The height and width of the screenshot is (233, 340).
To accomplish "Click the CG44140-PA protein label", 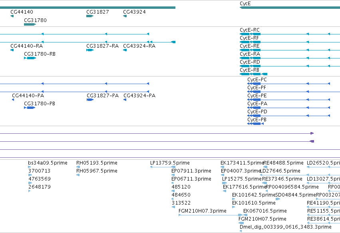I will coord(28,95).
